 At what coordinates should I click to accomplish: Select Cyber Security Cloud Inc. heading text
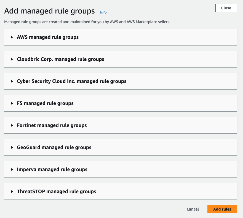(72, 82)
